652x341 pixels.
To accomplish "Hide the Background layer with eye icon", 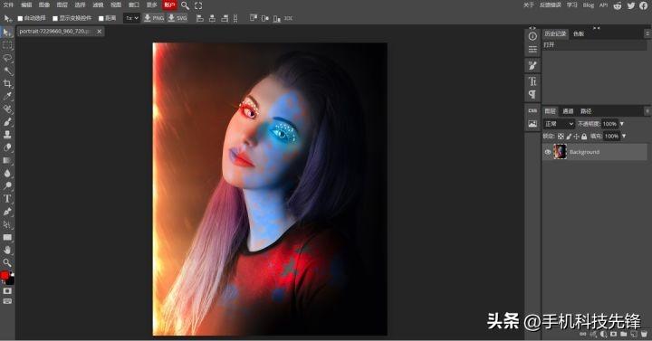I will point(548,152).
